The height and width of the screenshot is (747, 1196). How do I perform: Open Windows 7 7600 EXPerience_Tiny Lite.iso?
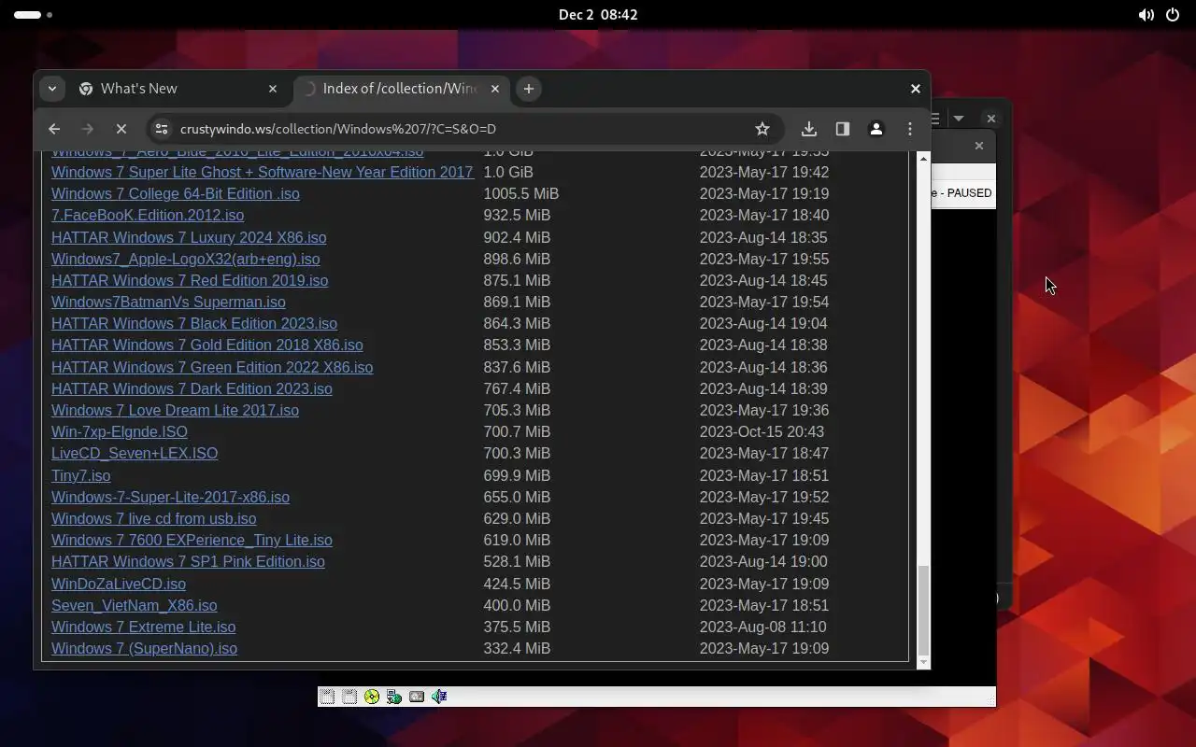click(192, 540)
